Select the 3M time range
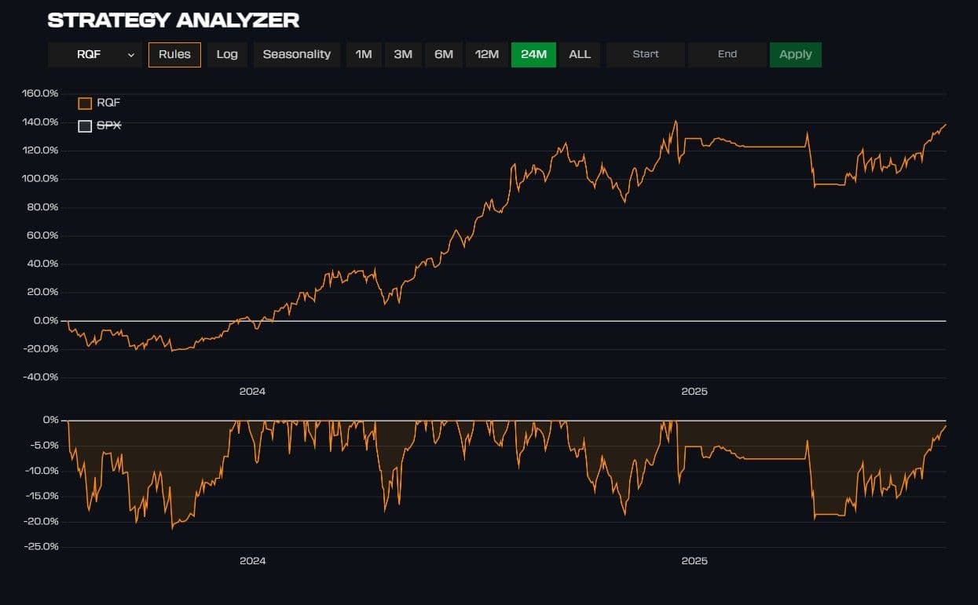 pos(403,54)
